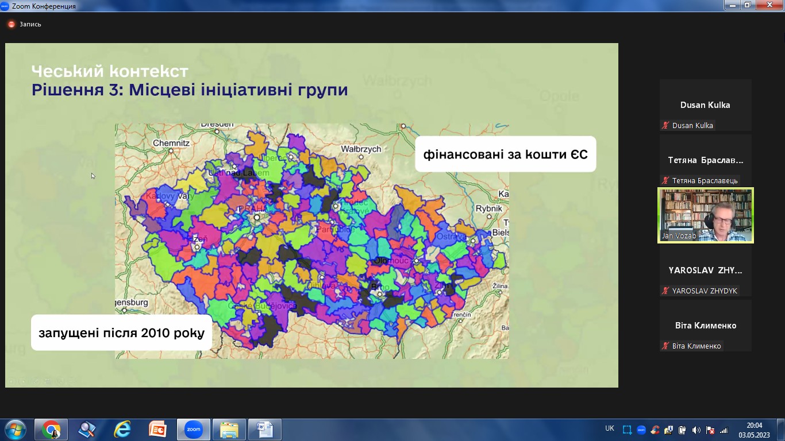This screenshot has width=785, height=441.
Task: Click the screen snipping tray icon
Action: [627, 430]
